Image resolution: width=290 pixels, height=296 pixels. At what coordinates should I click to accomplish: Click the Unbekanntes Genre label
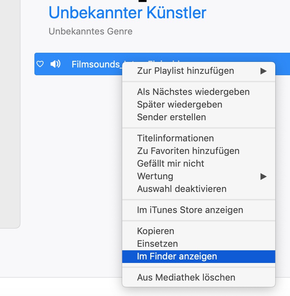pyautogui.click(x=91, y=31)
